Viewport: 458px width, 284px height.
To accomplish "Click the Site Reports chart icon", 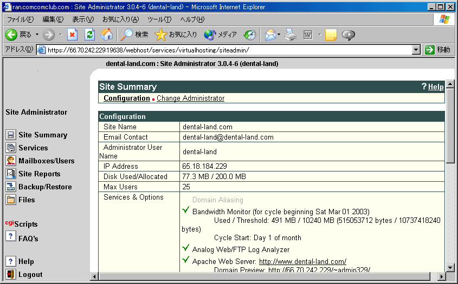I will (11, 174).
